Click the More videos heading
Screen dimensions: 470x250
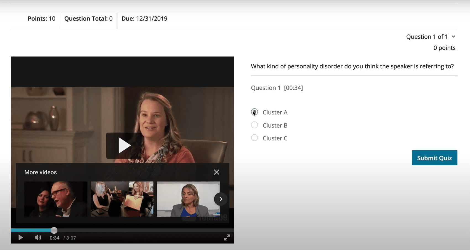coord(41,172)
